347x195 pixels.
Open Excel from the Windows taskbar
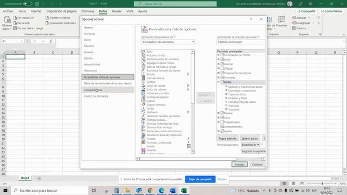click(x=184, y=190)
